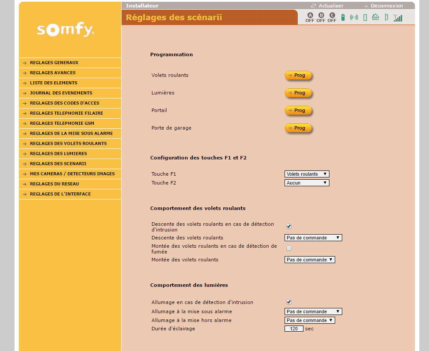Open Allumage à la mise hors alarme dropdown
The height and width of the screenshot is (351, 429).
tap(310, 320)
